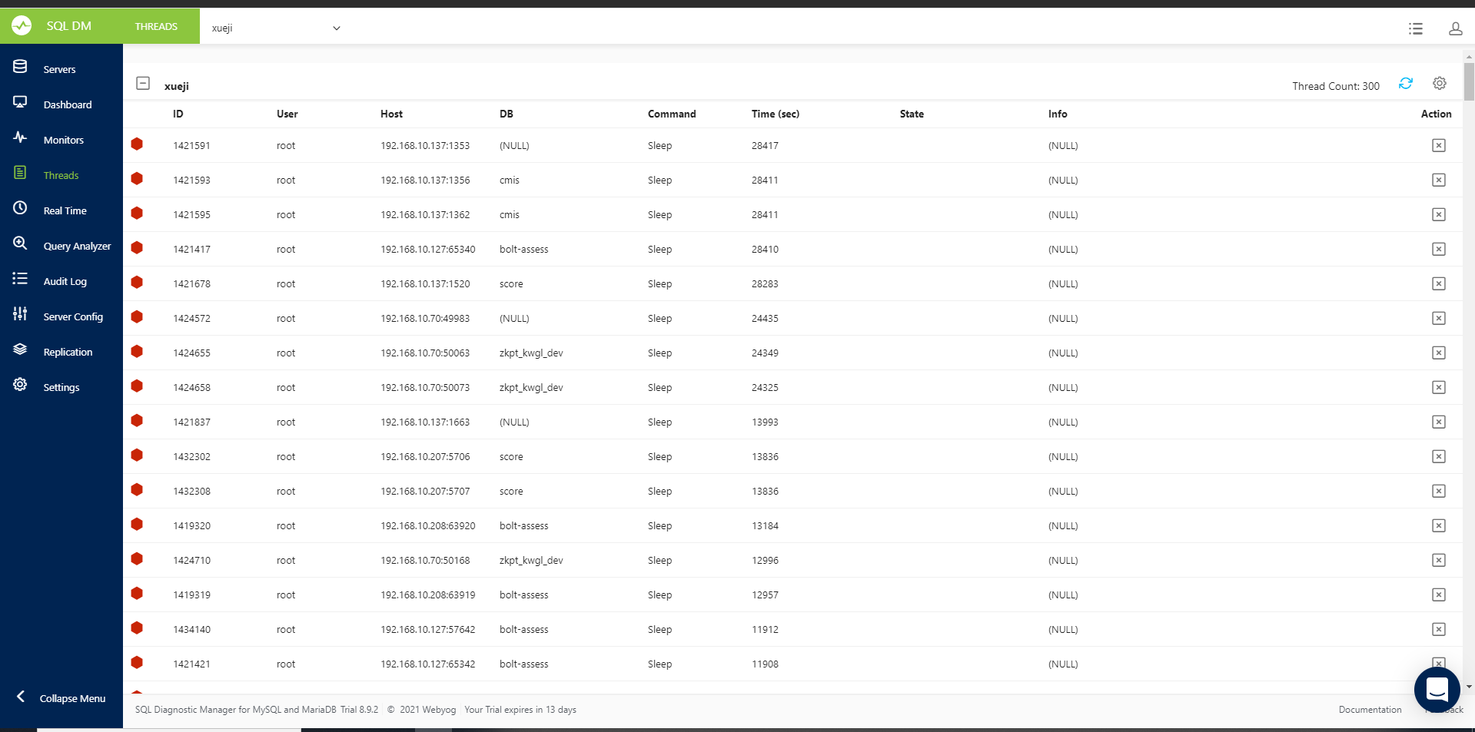1475x732 pixels.
Task: Open the Dashboard view
Action: 67,104
